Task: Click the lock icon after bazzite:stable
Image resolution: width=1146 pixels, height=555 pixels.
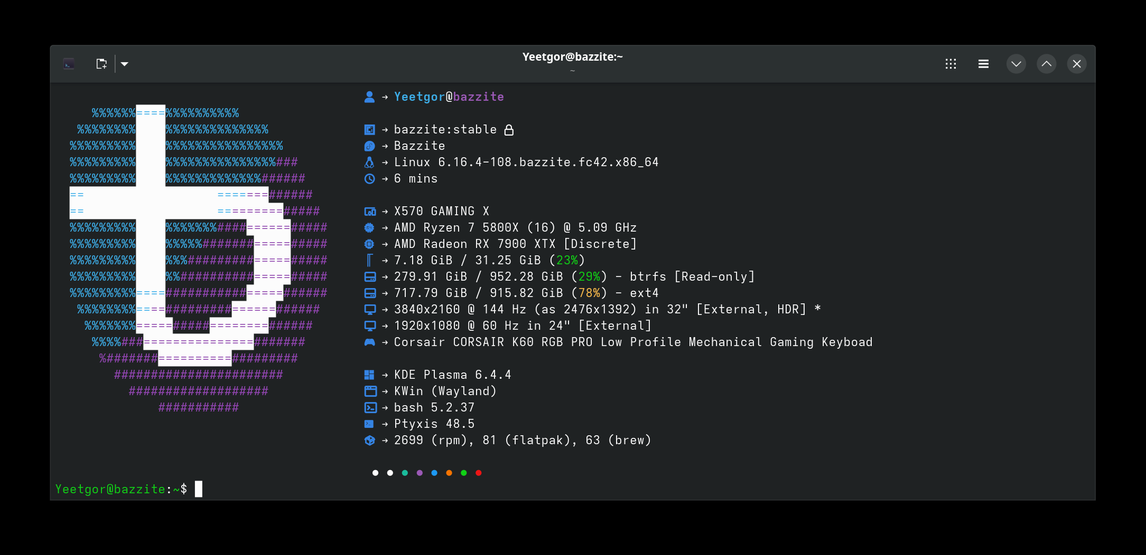Action: click(x=509, y=130)
